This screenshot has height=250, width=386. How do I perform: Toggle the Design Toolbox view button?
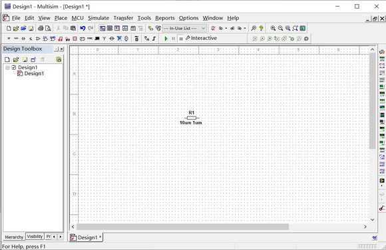[x=102, y=29]
